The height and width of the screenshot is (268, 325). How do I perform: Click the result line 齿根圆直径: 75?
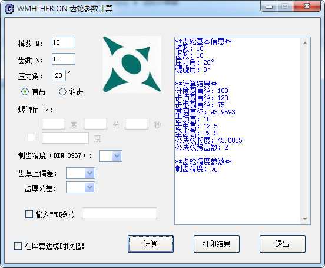tap(200, 105)
